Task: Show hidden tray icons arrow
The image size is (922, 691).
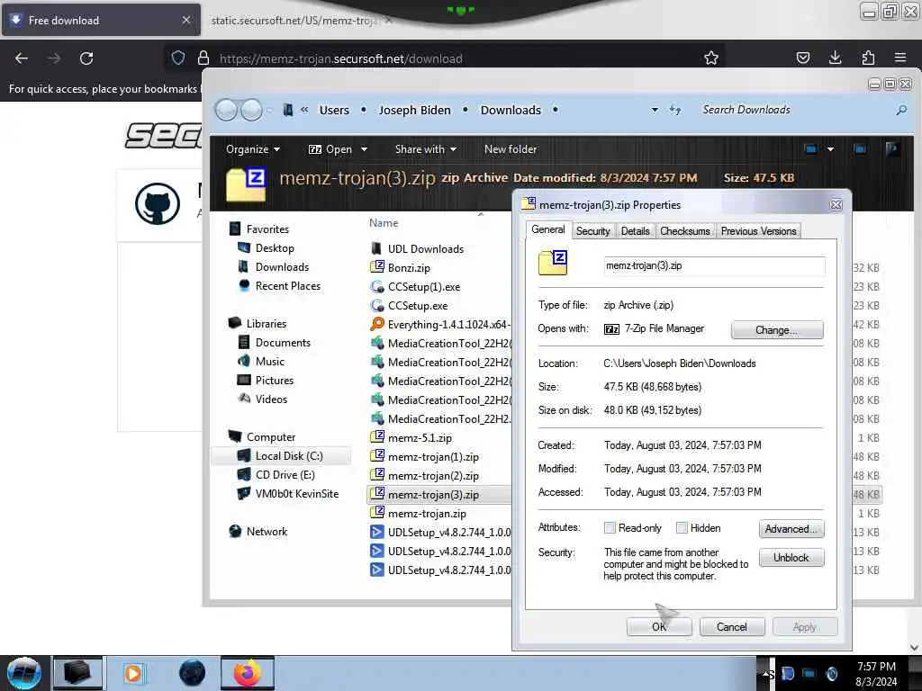Action: [764, 673]
